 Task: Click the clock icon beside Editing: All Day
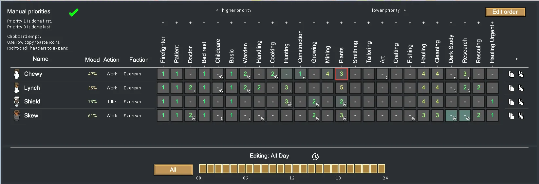tap(315, 157)
